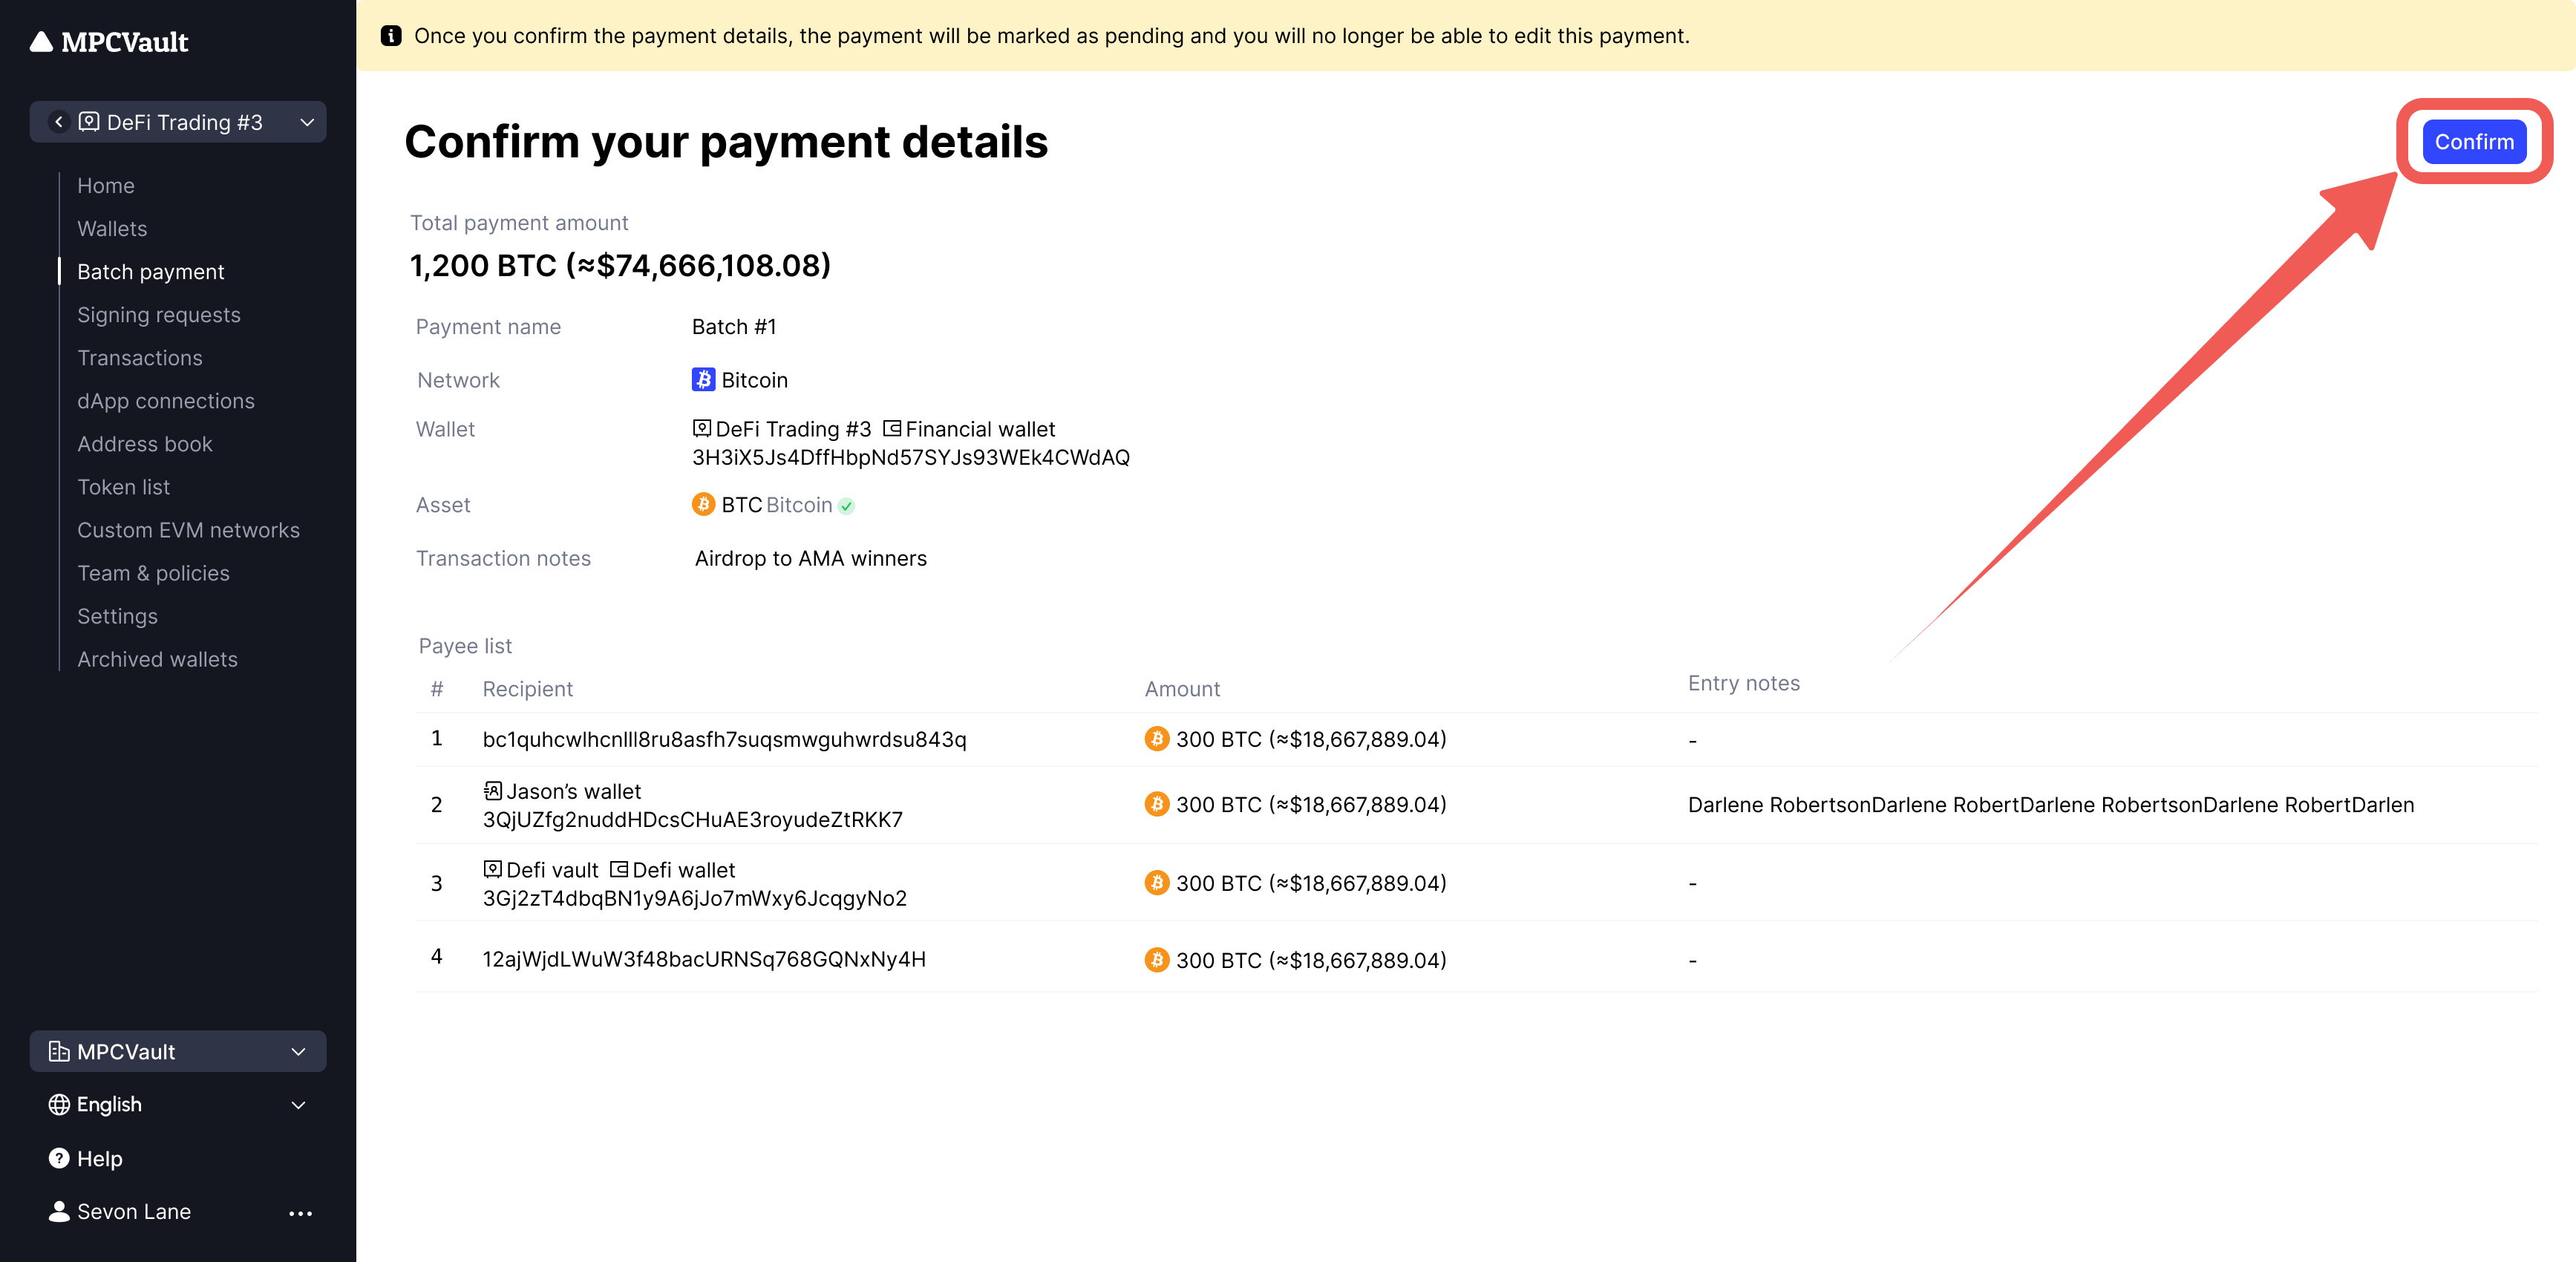
Task: Click the Financial wallet address 3H3iX5Js4...
Action: coord(910,458)
